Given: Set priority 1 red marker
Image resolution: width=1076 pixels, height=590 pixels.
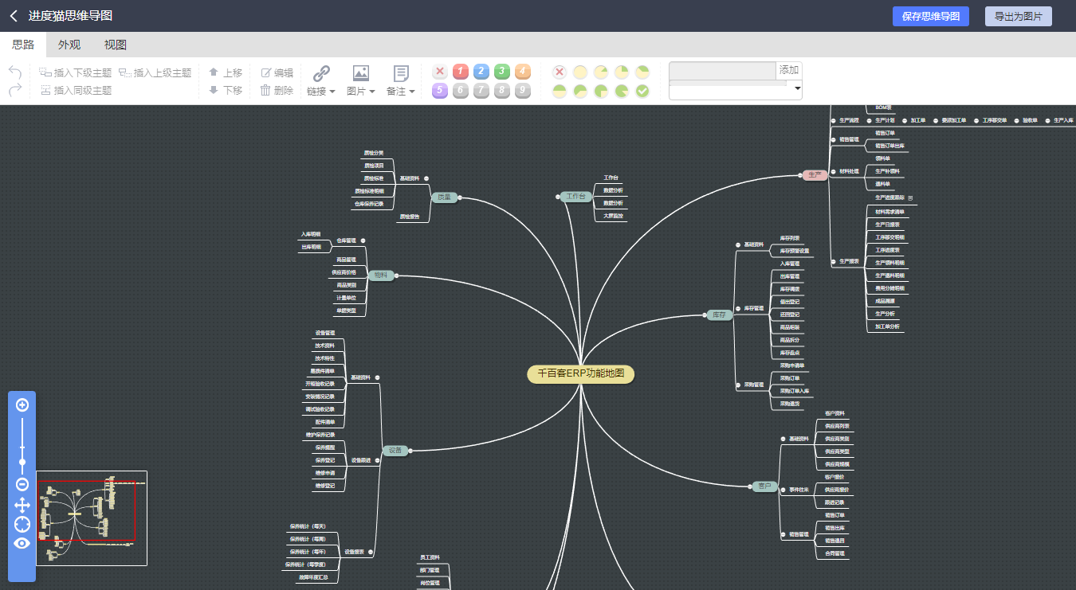Looking at the screenshot, I should 461,72.
